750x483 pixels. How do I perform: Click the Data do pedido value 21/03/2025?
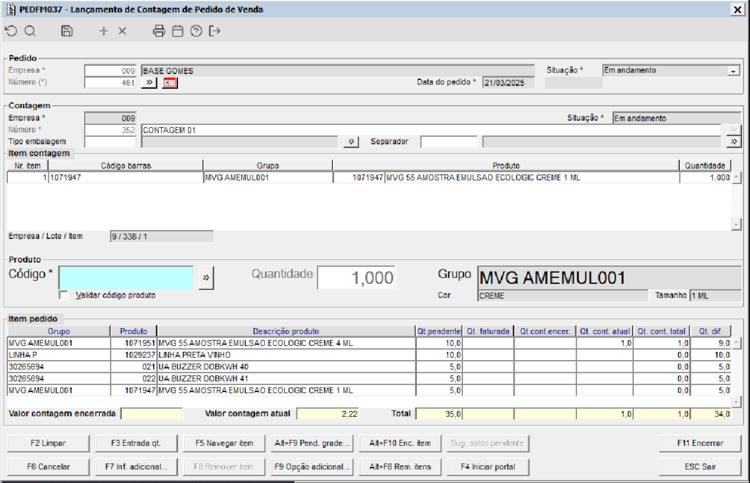tap(508, 82)
